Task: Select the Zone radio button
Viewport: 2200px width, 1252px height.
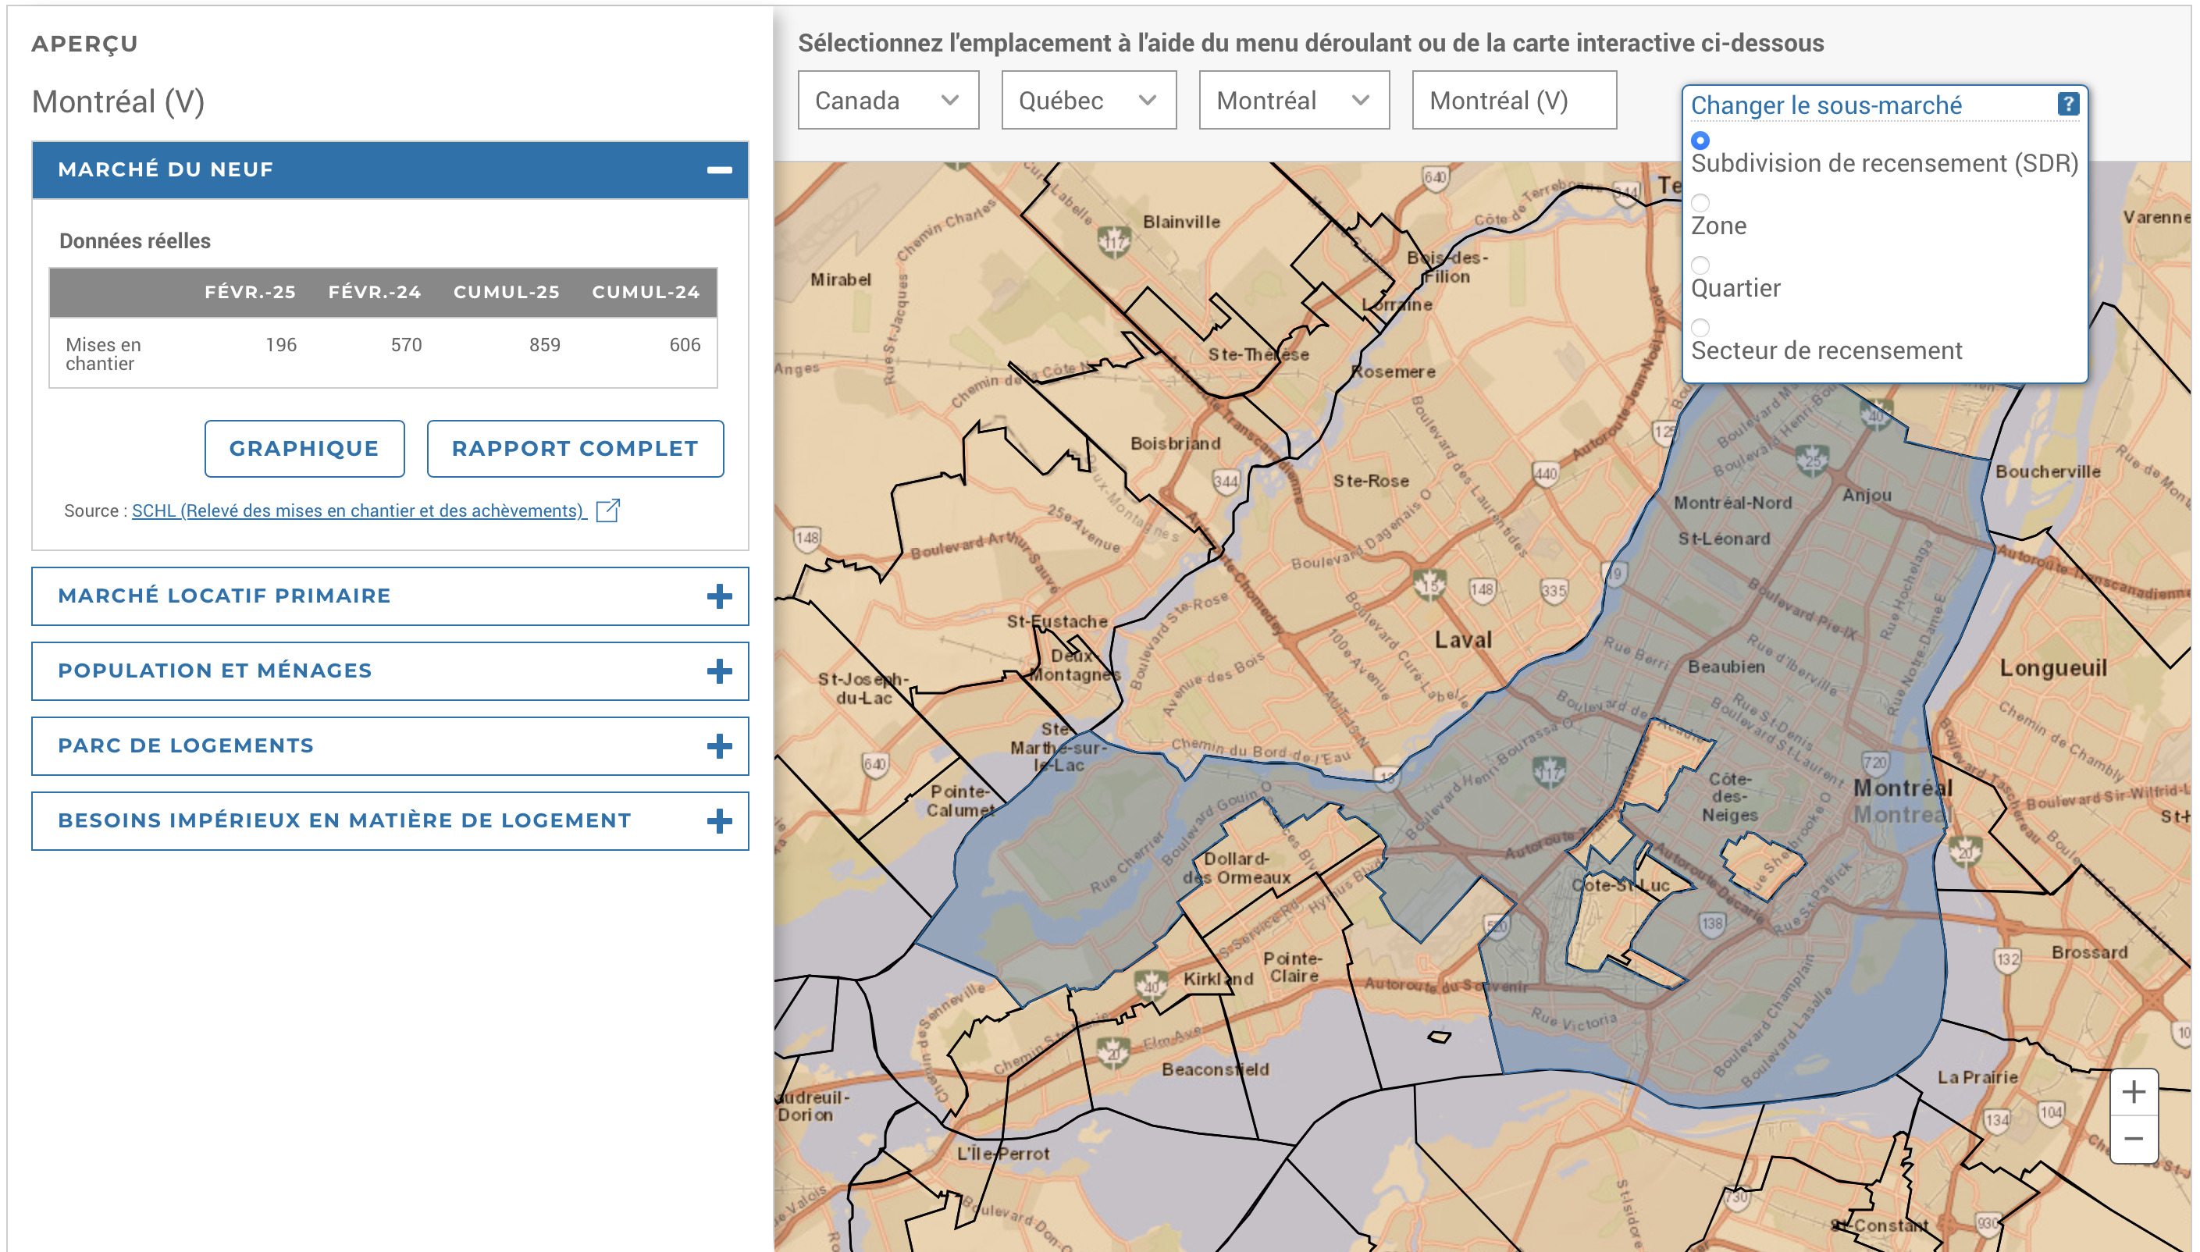Action: click(x=1700, y=203)
